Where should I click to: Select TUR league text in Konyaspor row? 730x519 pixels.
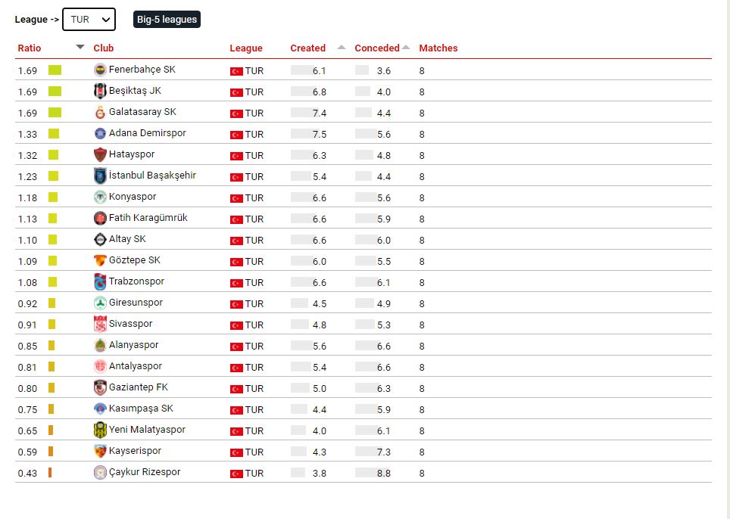[x=254, y=198]
